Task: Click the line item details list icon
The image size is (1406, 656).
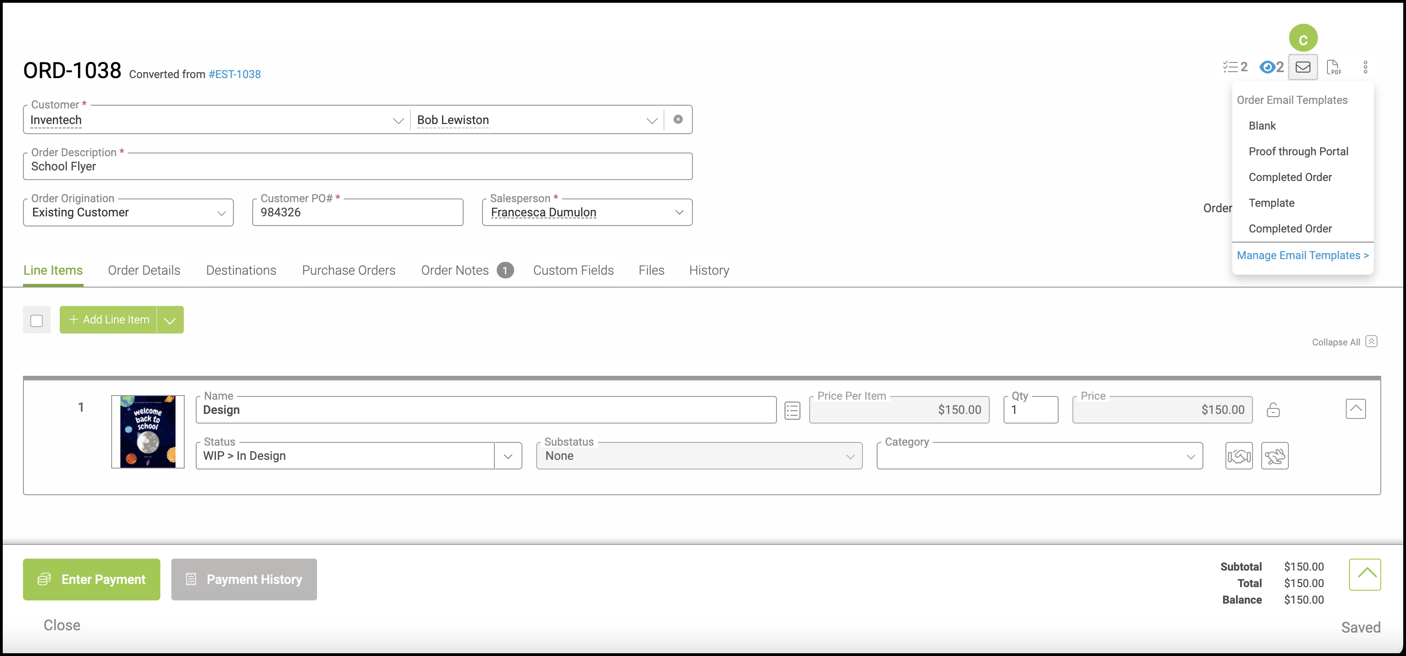Action: pos(792,410)
